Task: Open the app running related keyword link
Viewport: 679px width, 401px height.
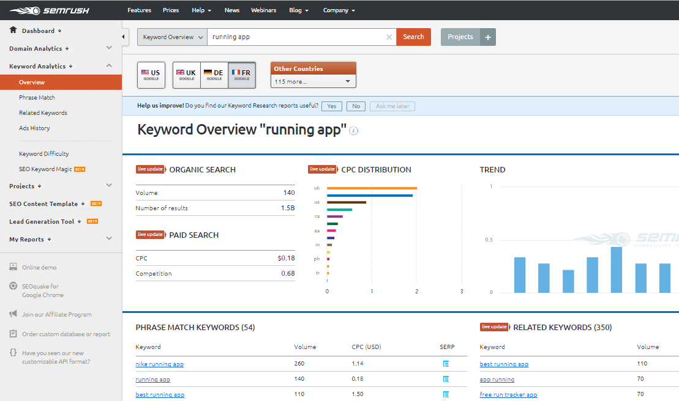Action: (x=497, y=380)
